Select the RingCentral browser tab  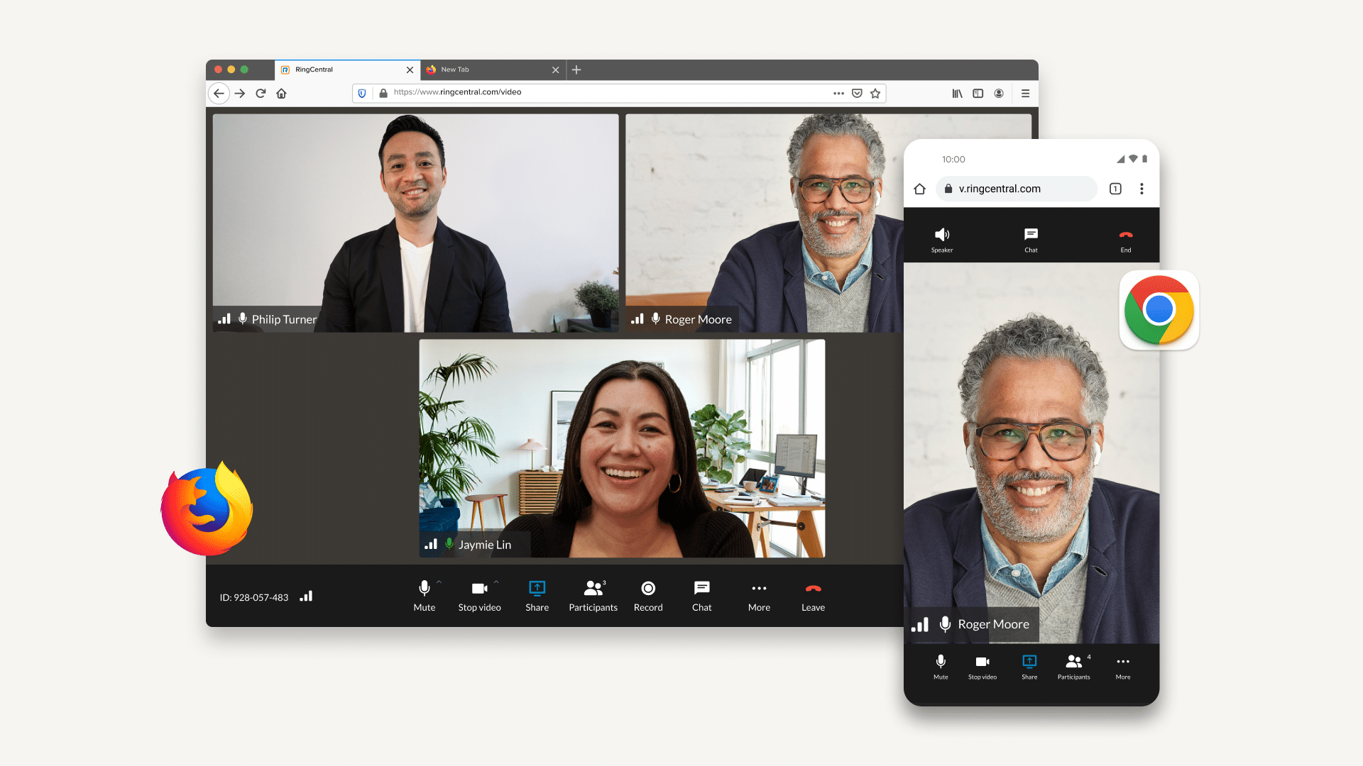[347, 70]
